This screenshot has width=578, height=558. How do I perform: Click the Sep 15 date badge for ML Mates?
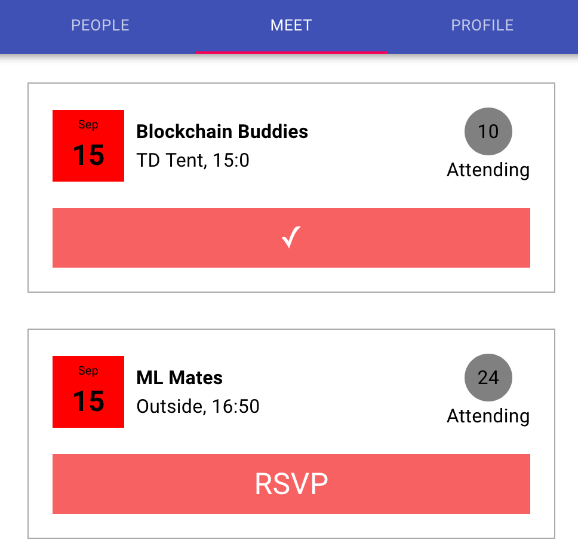(x=88, y=392)
